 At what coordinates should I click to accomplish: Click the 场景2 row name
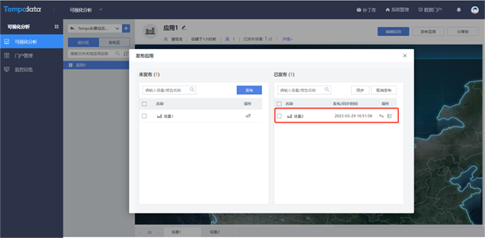click(299, 116)
